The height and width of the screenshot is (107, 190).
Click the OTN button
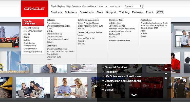(160, 12)
